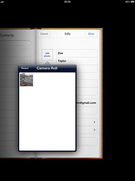
Task: Tap the Contacts heading on left page
Action: (7, 35)
